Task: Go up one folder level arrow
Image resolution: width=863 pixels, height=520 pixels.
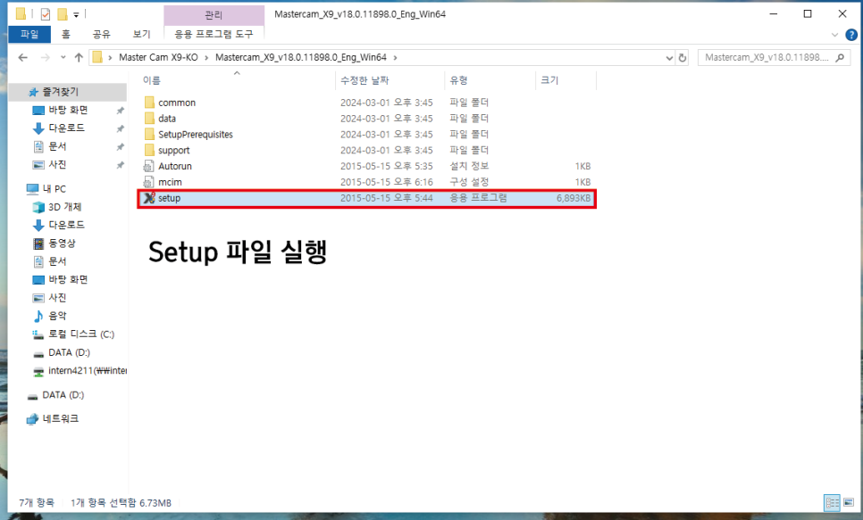Action: click(78, 57)
